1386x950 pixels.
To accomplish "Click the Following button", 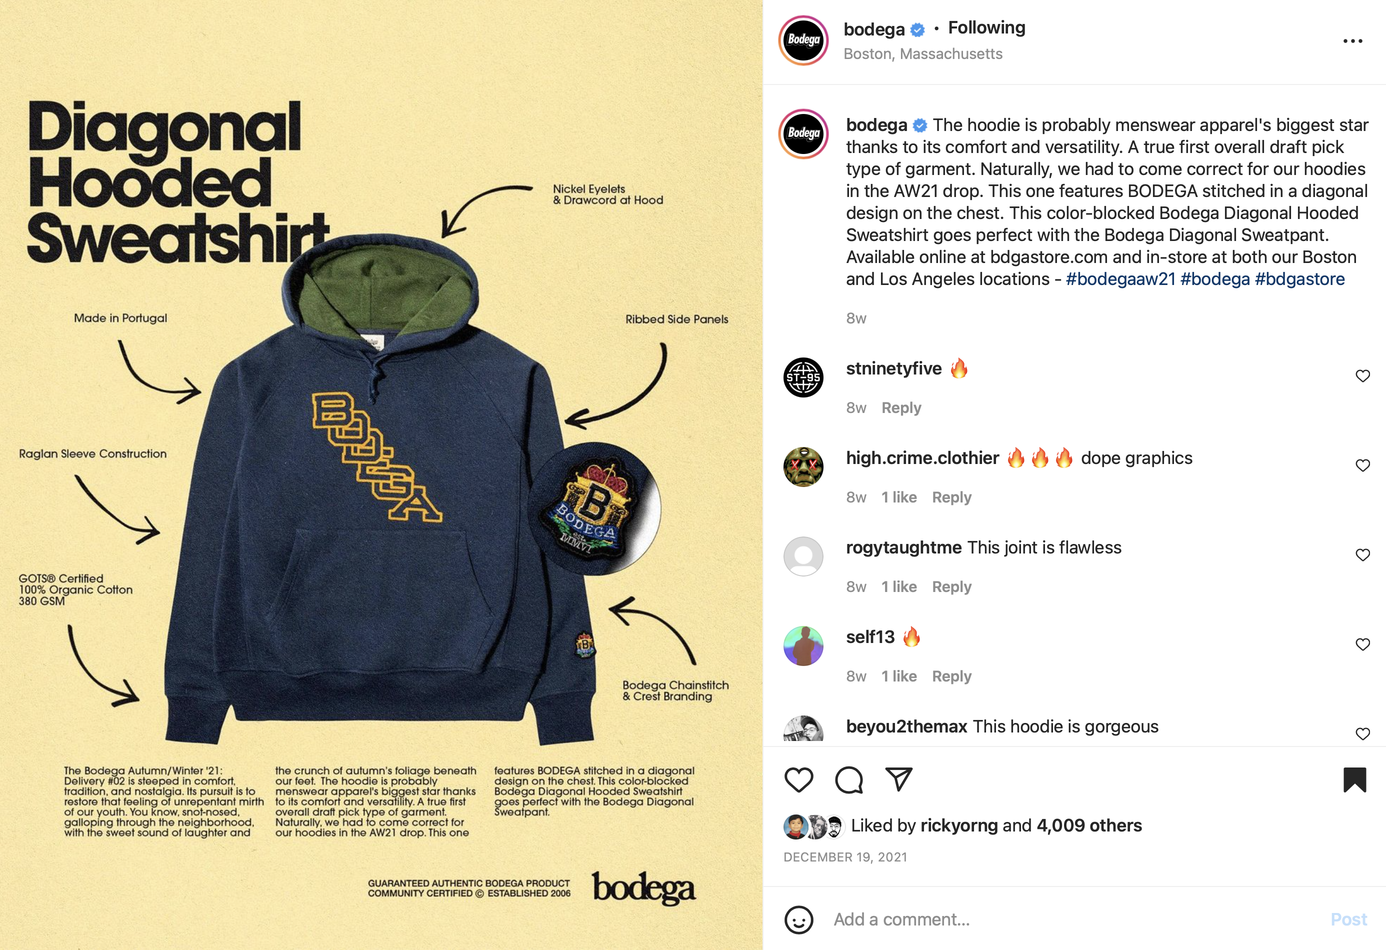I will [986, 27].
